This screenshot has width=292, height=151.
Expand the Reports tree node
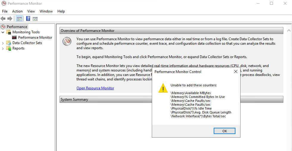[3, 48]
